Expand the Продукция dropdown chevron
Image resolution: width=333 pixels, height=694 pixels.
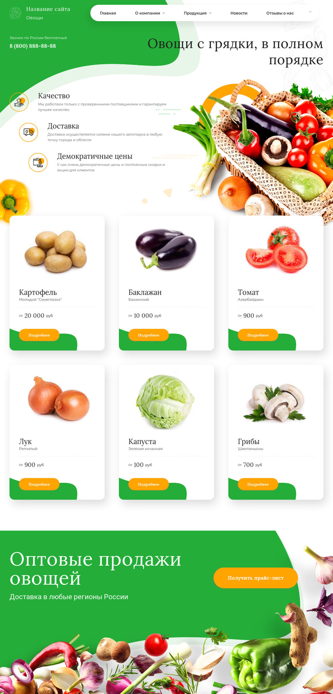(210, 13)
